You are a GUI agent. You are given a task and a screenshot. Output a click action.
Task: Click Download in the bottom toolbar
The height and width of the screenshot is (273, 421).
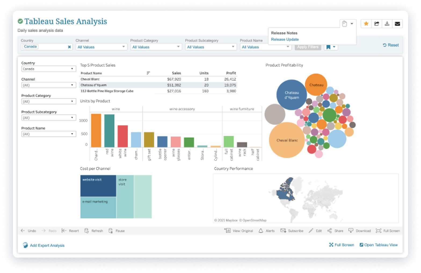click(x=360, y=231)
